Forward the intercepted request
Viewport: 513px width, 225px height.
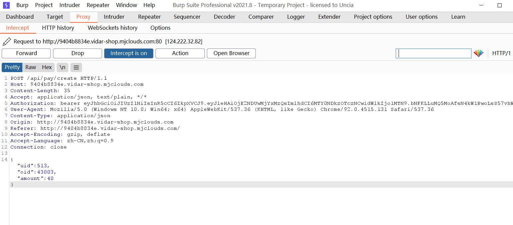(x=26, y=53)
